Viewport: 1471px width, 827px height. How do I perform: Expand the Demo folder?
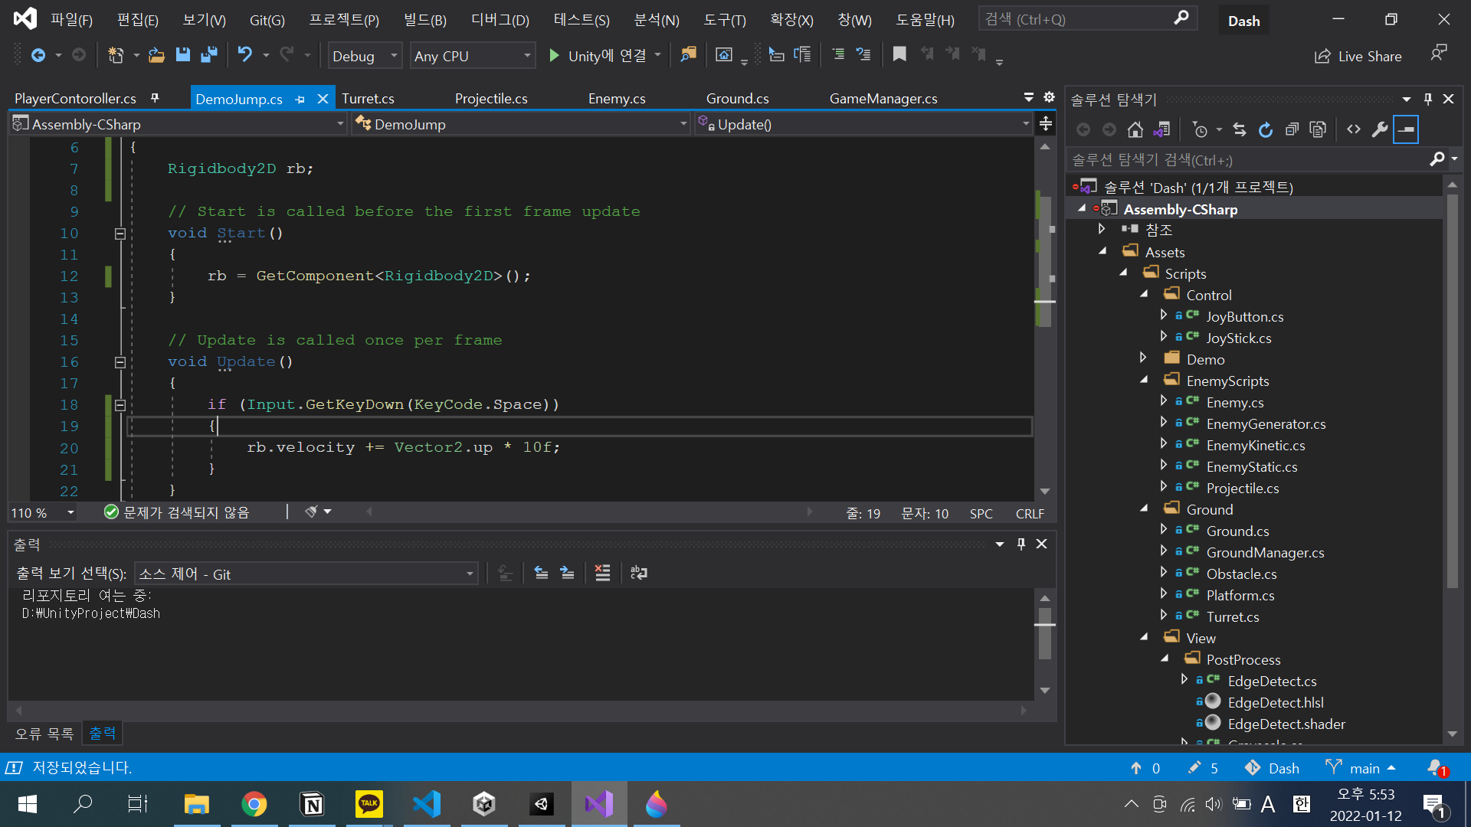(1143, 358)
